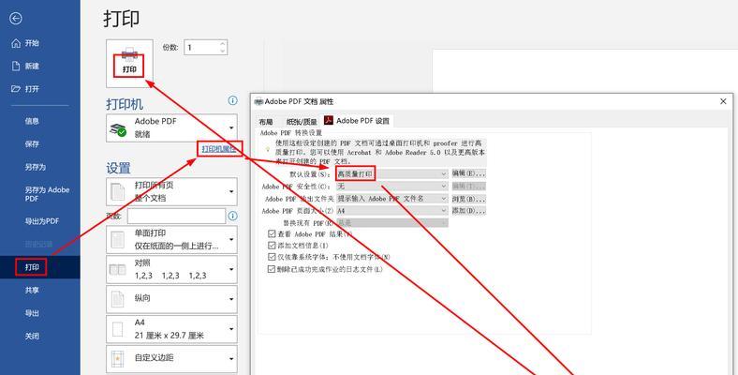Click the info icon next to pages field
738x375 pixels.
[x=232, y=217]
